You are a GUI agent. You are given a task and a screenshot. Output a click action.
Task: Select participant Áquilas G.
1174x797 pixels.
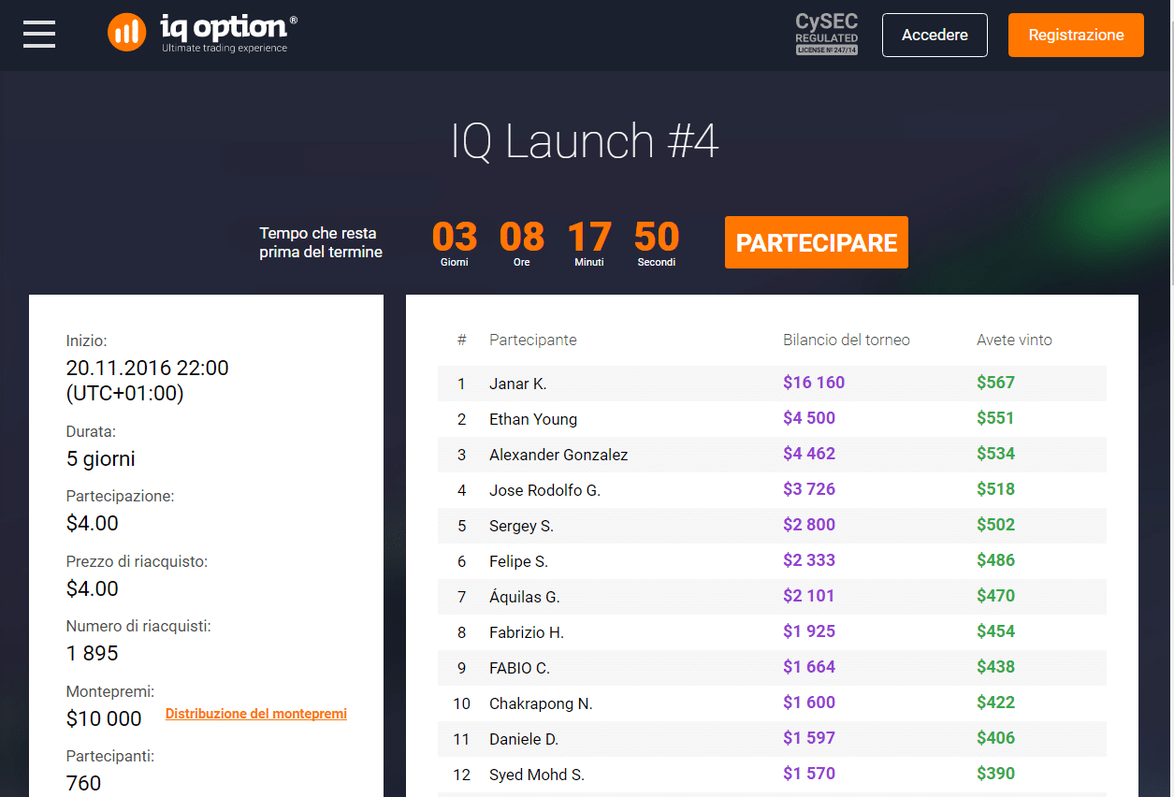(525, 597)
